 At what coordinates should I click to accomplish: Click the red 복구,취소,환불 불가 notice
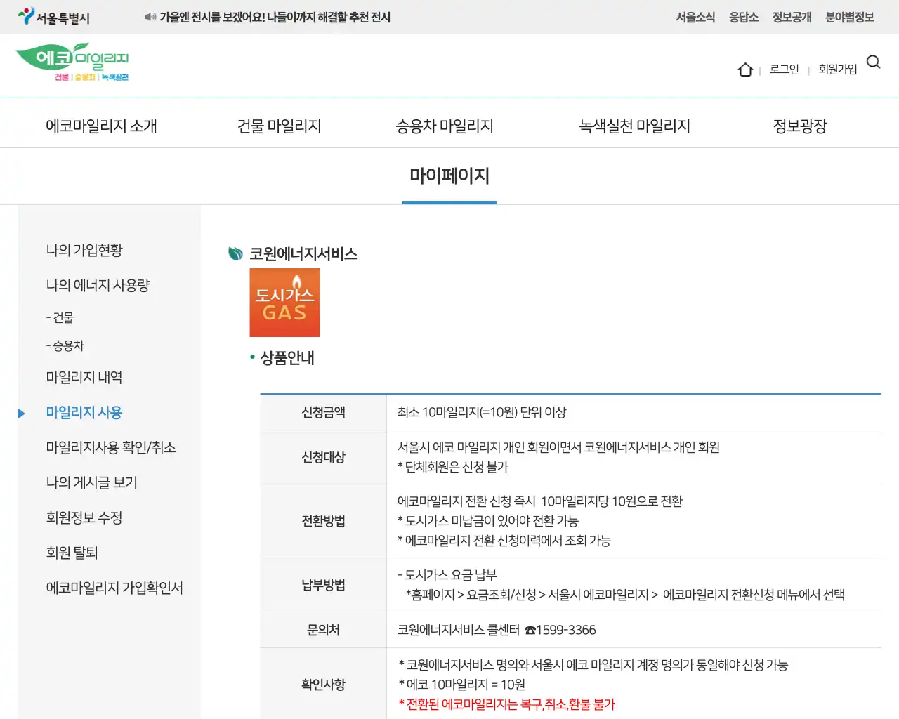tap(506, 704)
